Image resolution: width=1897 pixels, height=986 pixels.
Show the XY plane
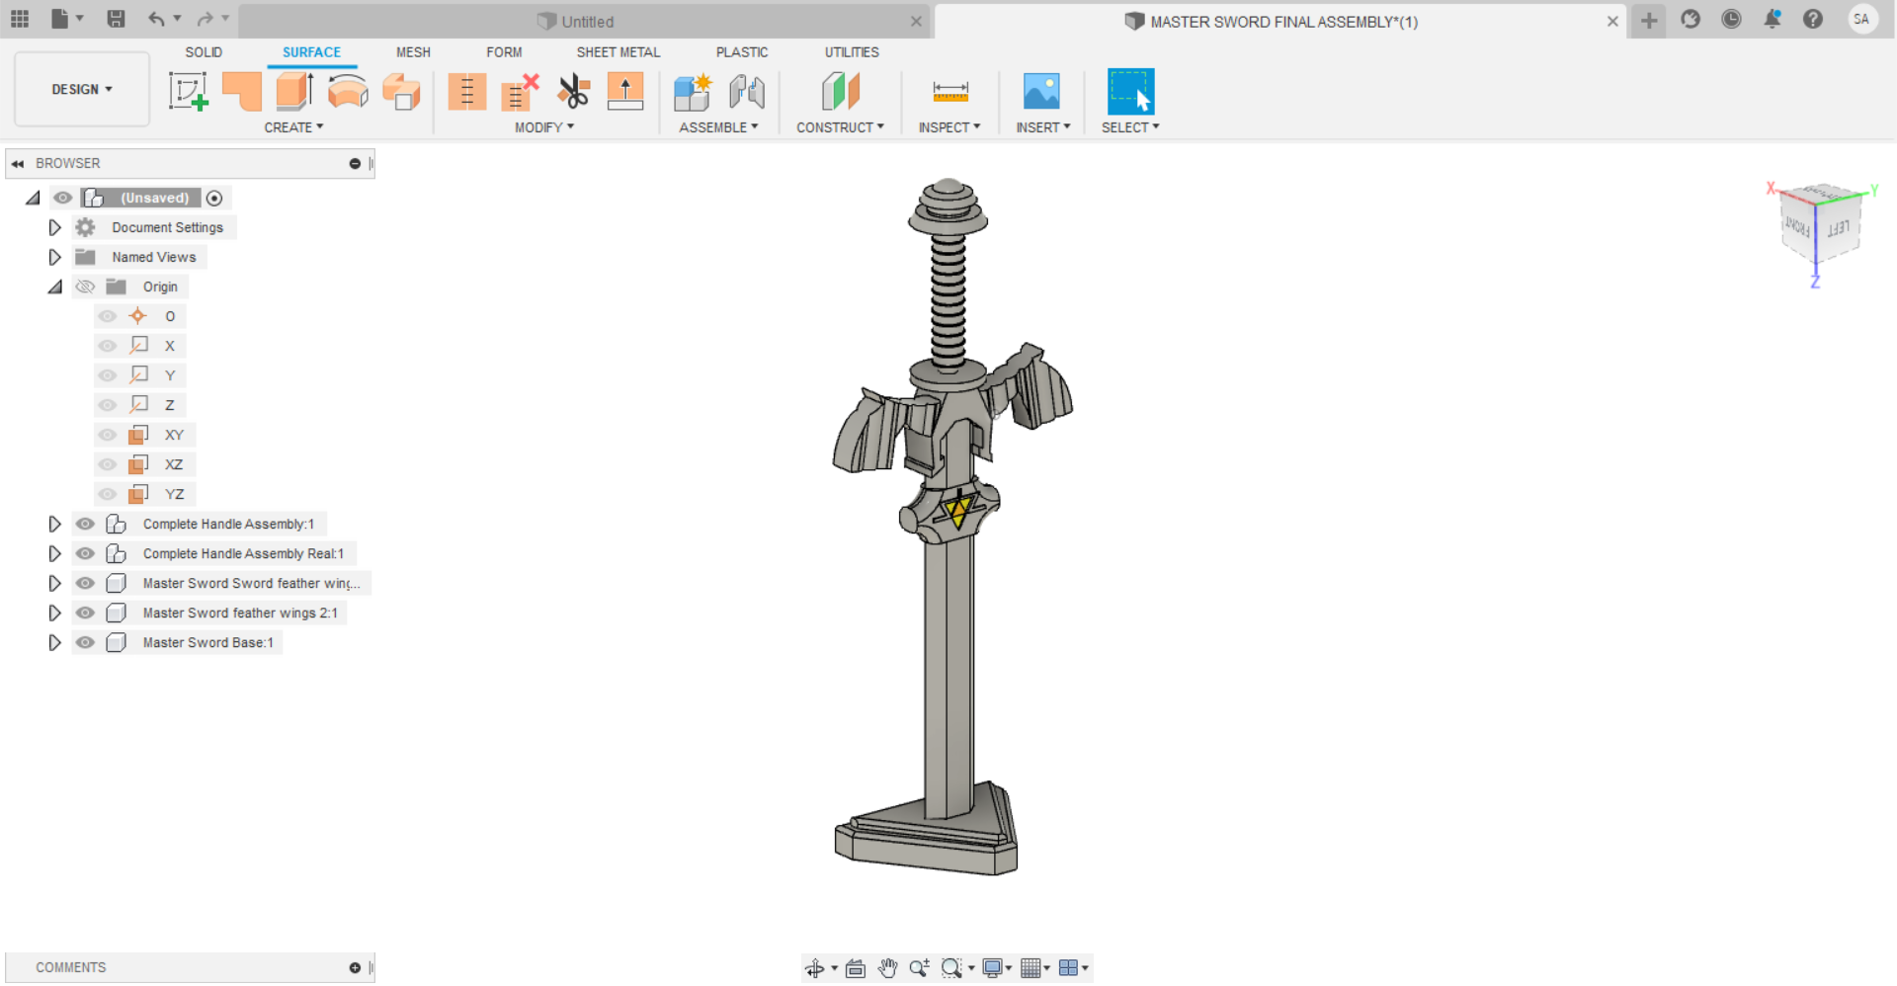(x=108, y=435)
